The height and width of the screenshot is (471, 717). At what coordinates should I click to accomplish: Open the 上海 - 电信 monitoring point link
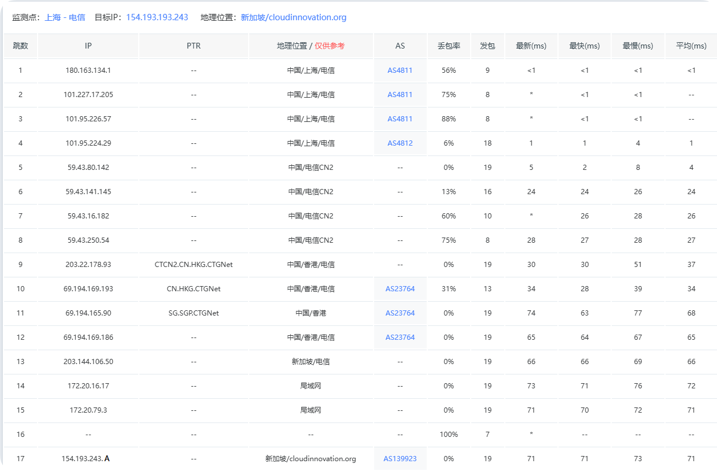pos(65,17)
